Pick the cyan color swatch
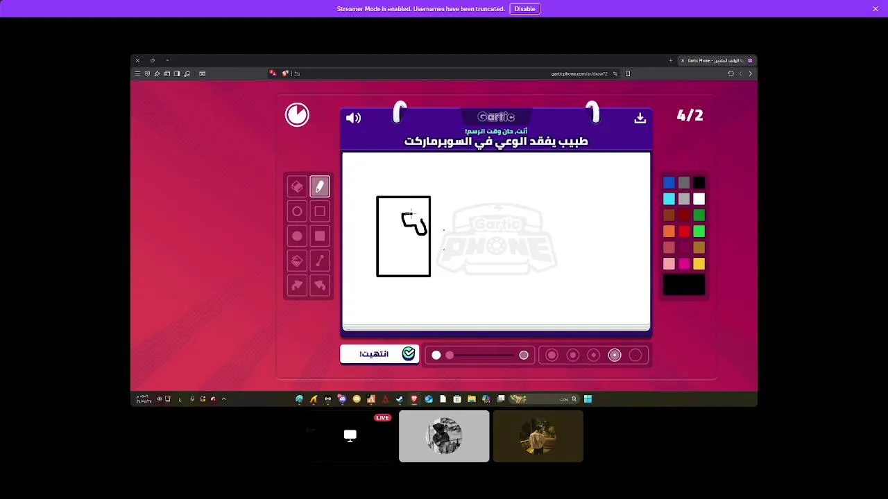888x499 pixels. click(x=669, y=199)
